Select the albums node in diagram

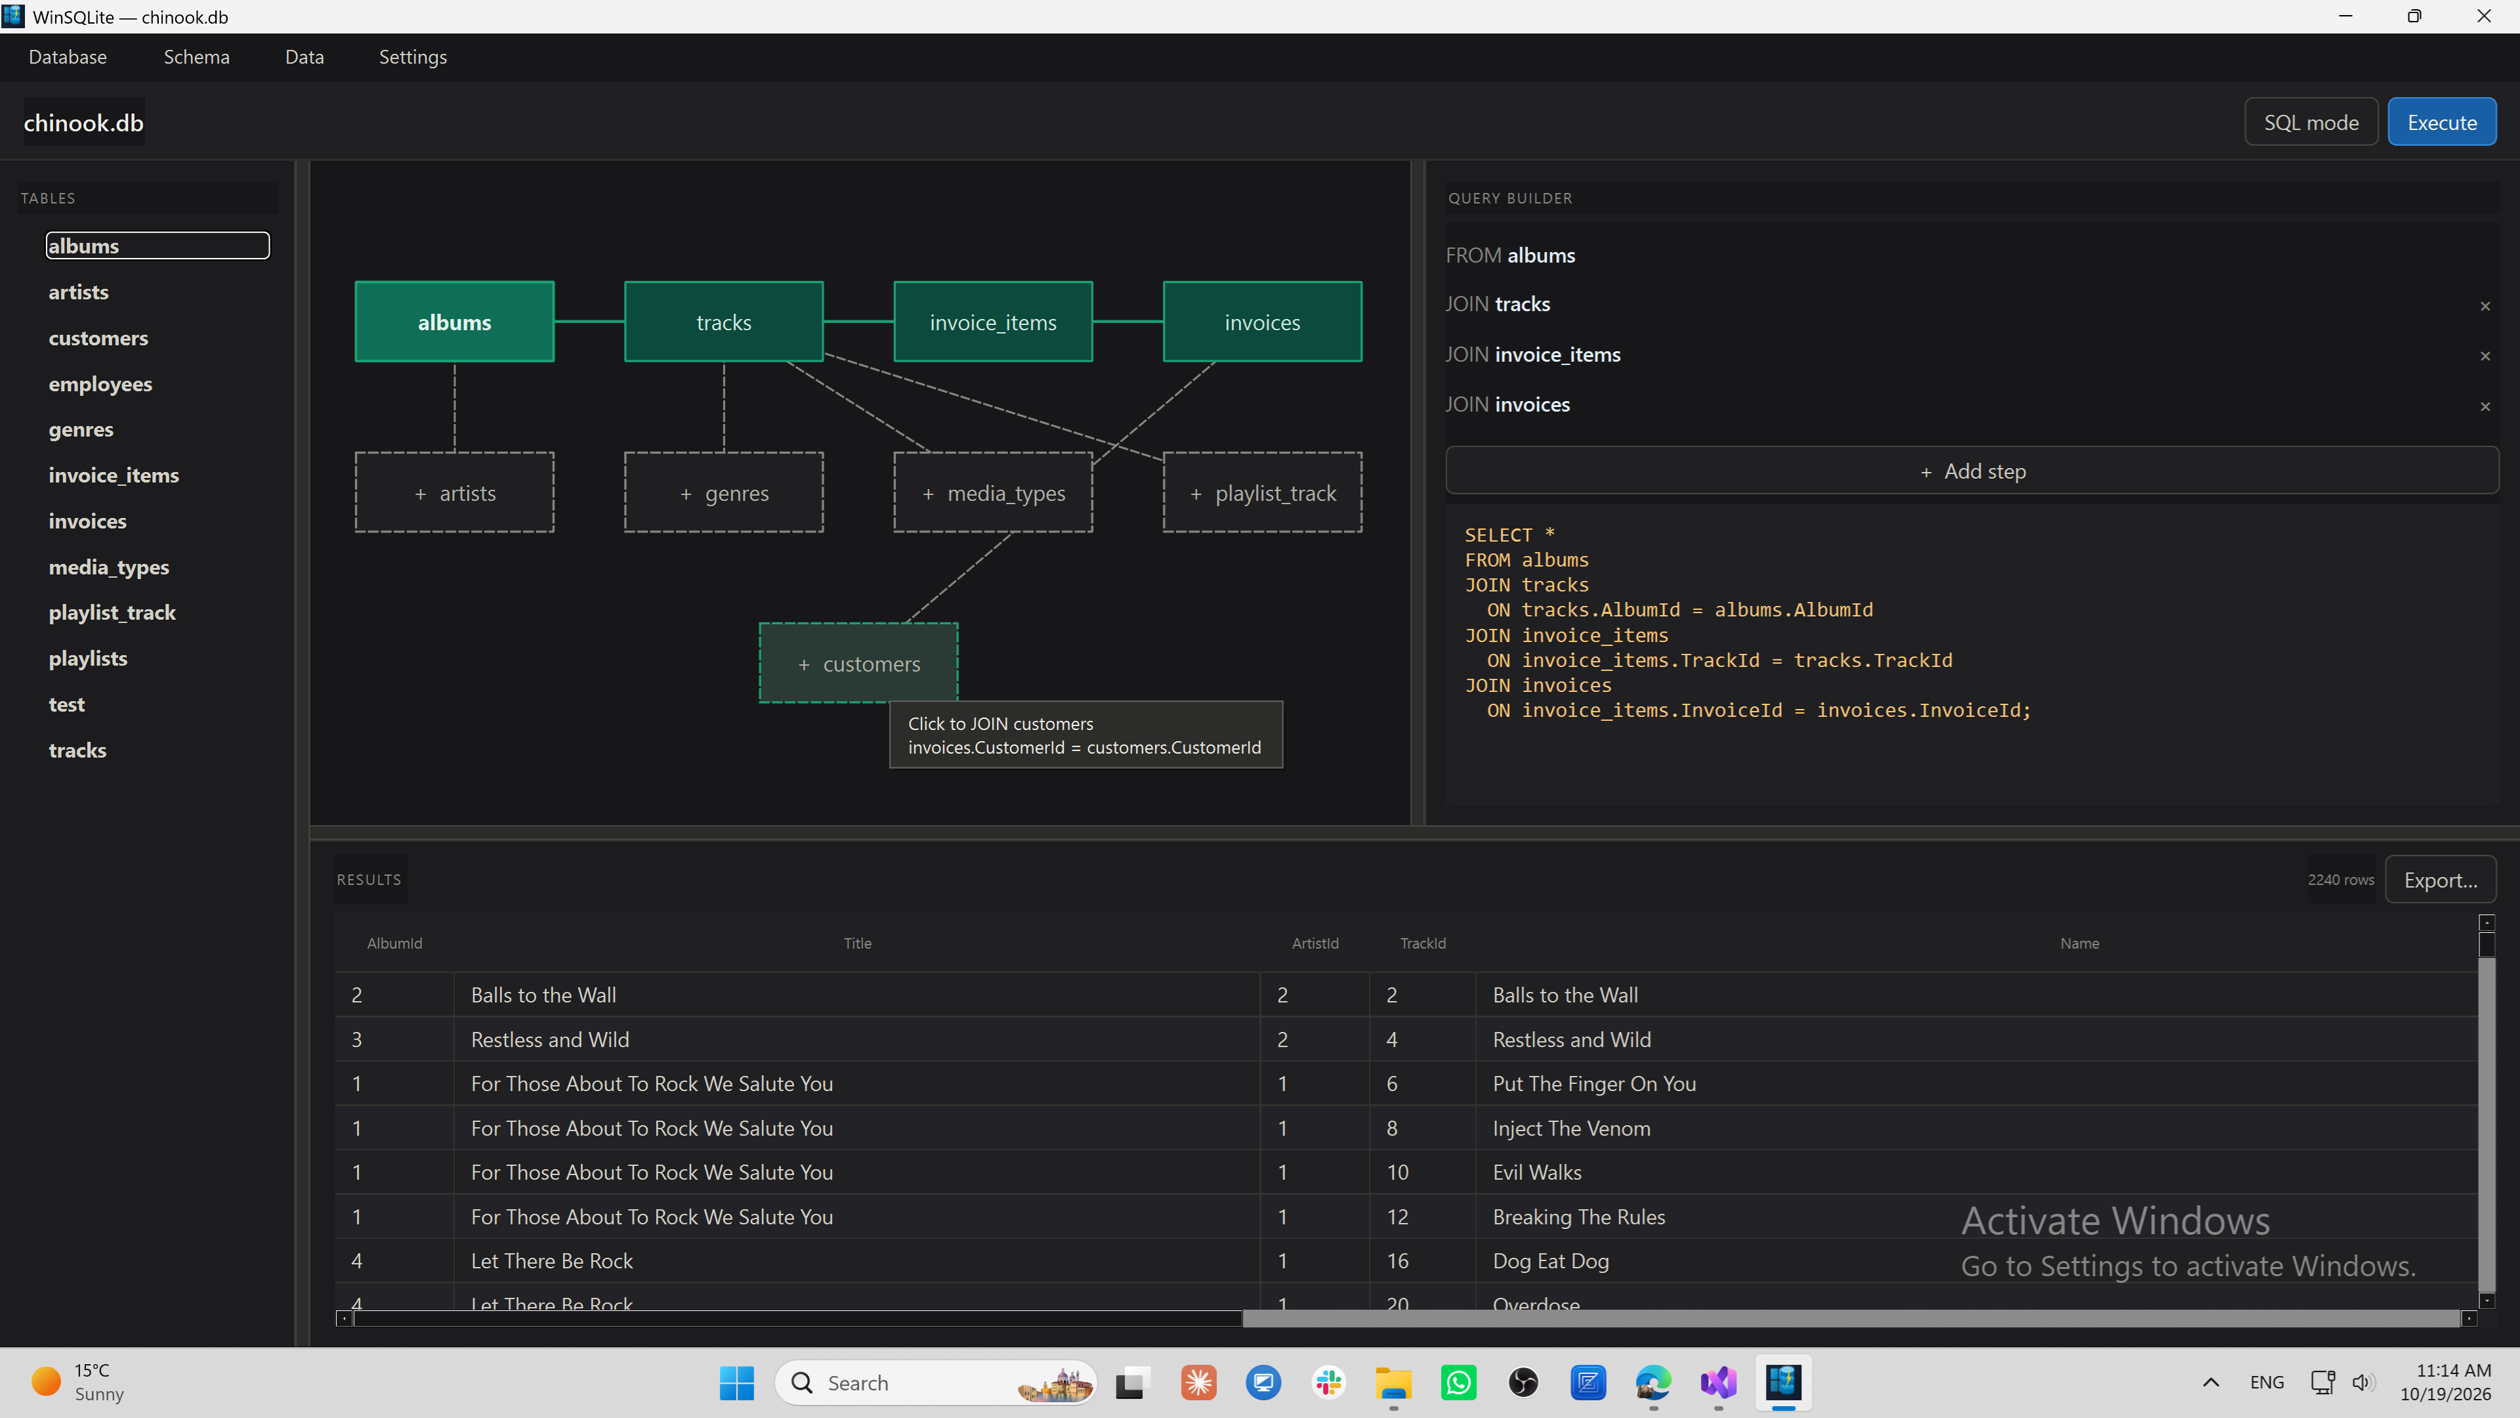[x=455, y=322]
